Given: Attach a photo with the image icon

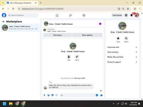Looking at the screenshot, I should [48, 95].
